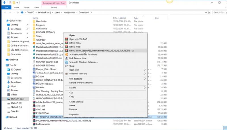Sort files by the Date modified column

click(x=119, y=18)
